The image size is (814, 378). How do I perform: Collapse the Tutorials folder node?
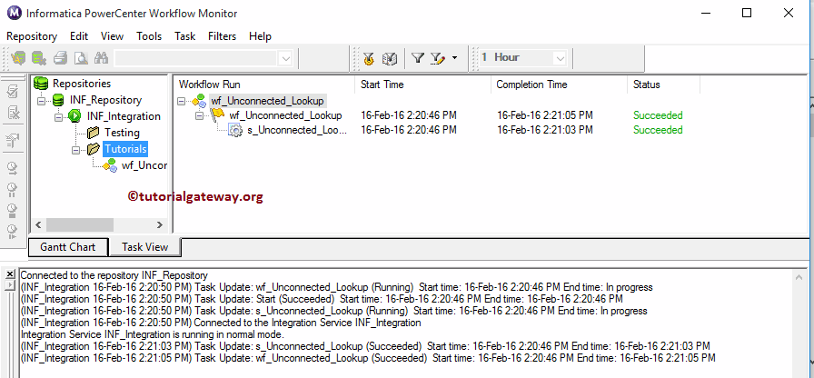point(76,150)
